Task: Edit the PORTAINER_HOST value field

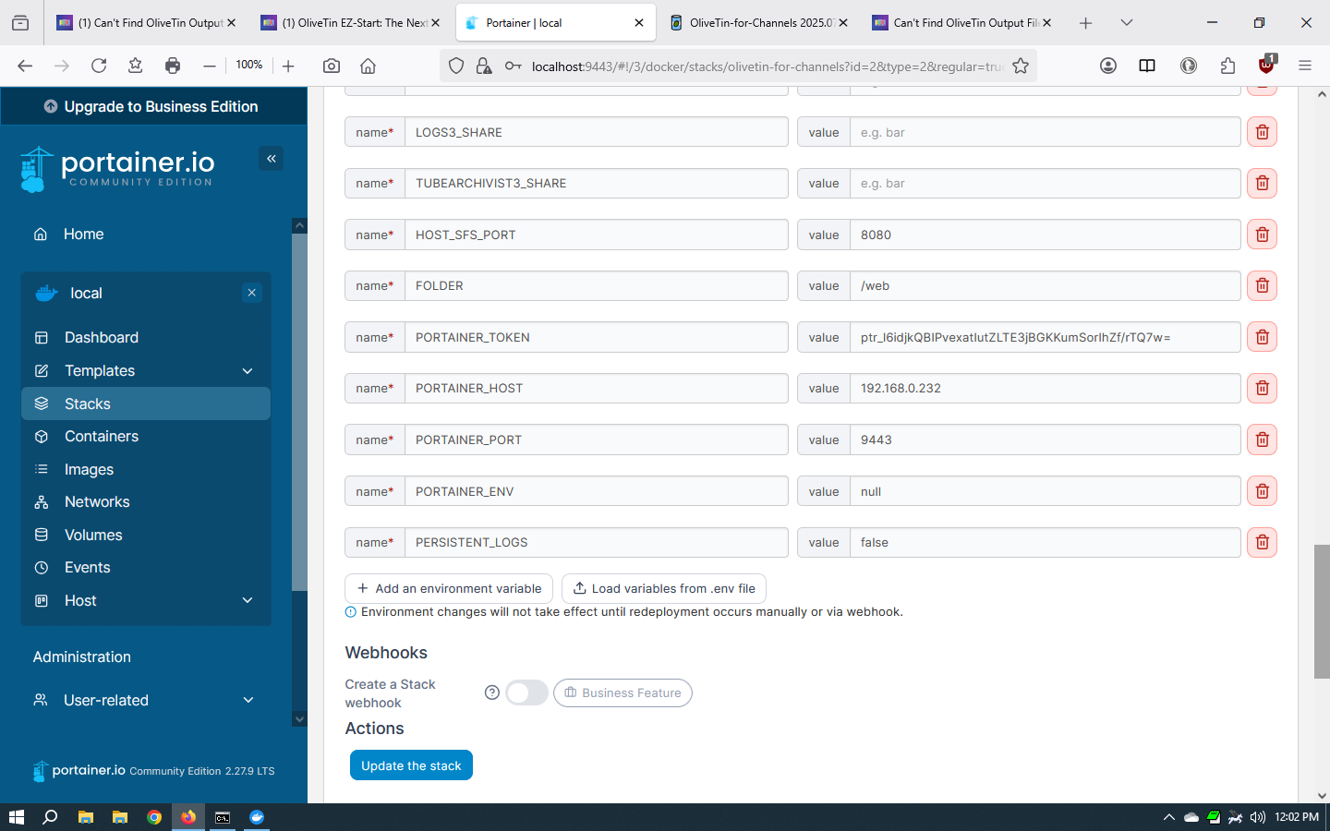Action: pyautogui.click(x=1044, y=389)
